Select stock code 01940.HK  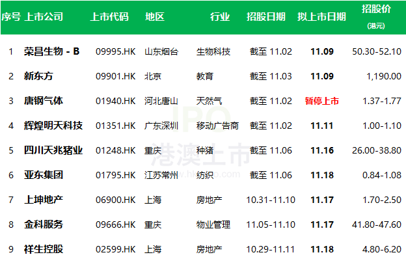[x=115, y=101]
